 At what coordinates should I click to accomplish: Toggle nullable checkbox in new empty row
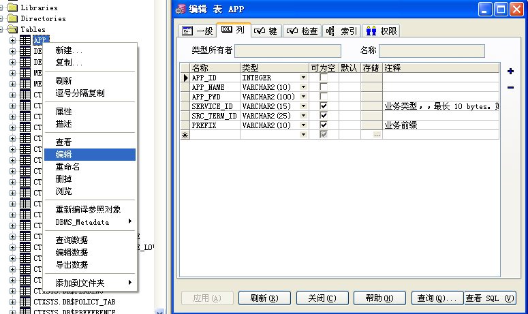(x=324, y=134)
